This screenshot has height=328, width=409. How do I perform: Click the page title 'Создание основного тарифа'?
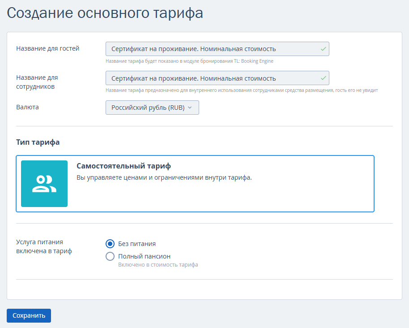point(105,13)
